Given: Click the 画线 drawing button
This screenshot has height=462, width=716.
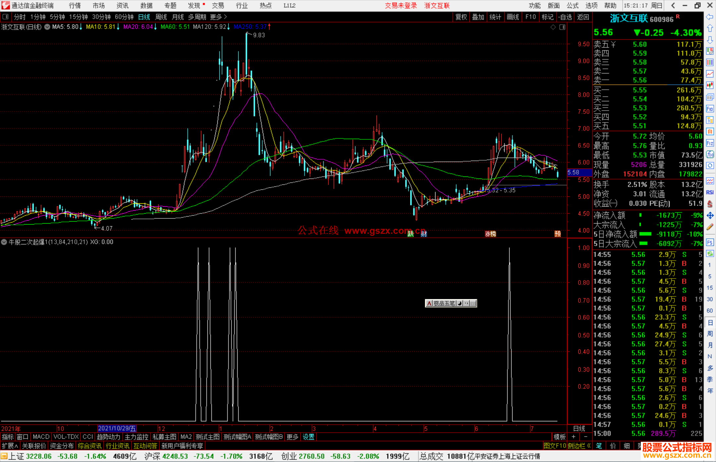Looking at the screenshot, I should [x=513, y=17].
